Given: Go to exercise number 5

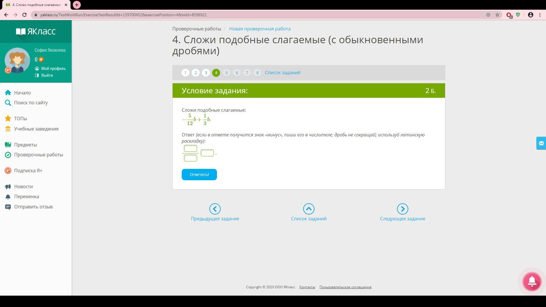Looking at the screenshot, I should [226, 73].
